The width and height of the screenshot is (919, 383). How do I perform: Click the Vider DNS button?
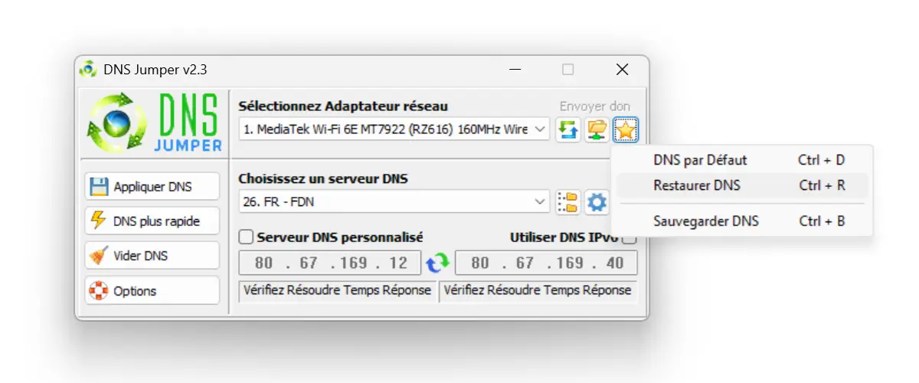click(152, 256)
